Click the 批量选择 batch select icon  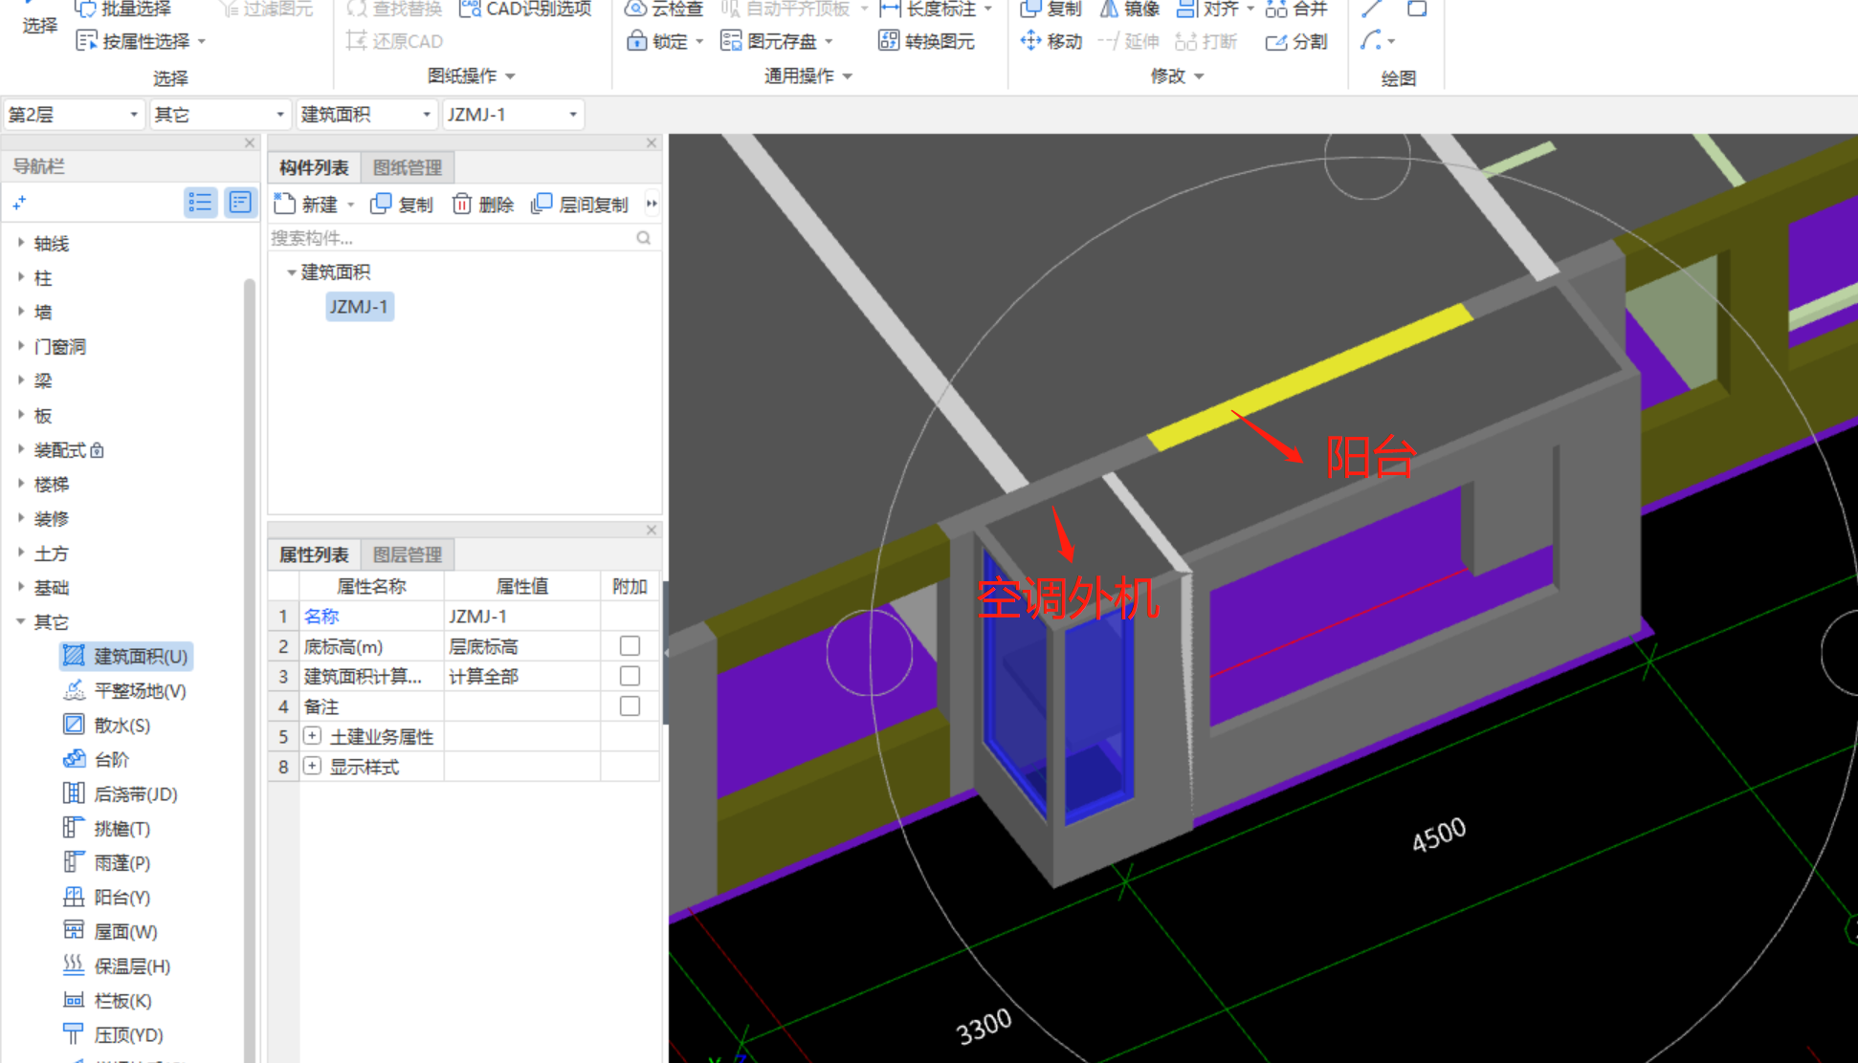(x=85, y=9)
